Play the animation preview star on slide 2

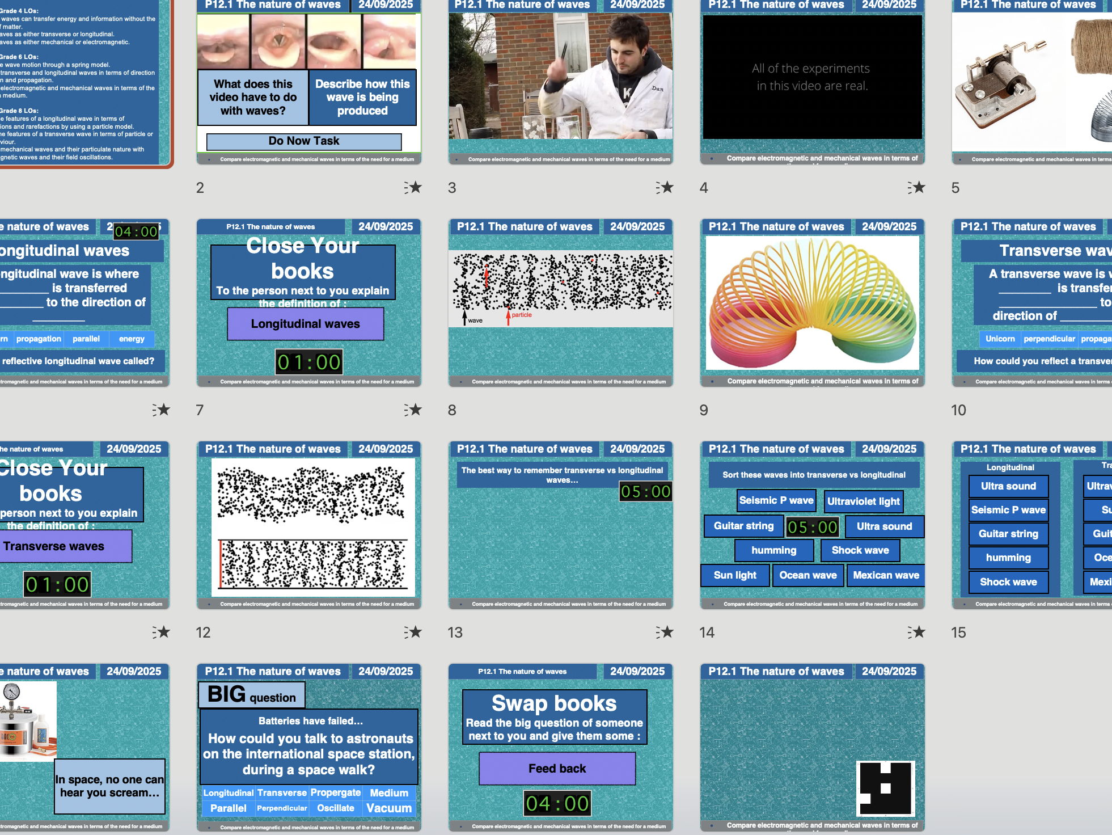point(415,188)
